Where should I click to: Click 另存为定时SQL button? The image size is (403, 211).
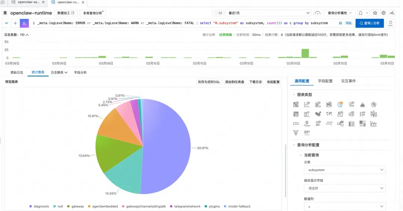(x=209, y=82)
